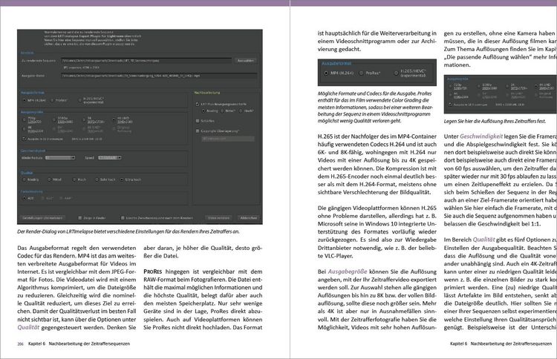Open the Wiederholrate framerate dropdown
Image resolution: width=557 pixels, height=359 pixels.
(x=60, y=157)
